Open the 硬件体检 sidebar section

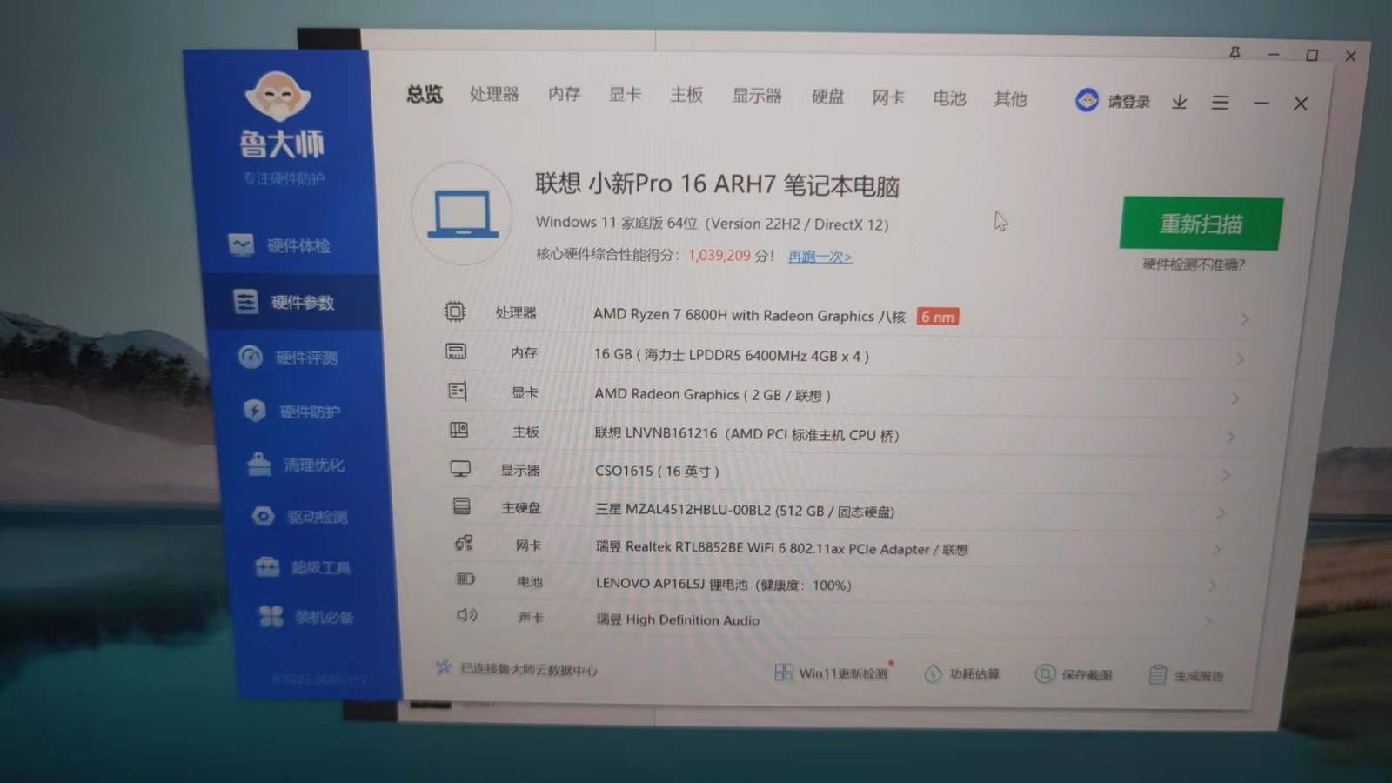(x=278, y=245)
